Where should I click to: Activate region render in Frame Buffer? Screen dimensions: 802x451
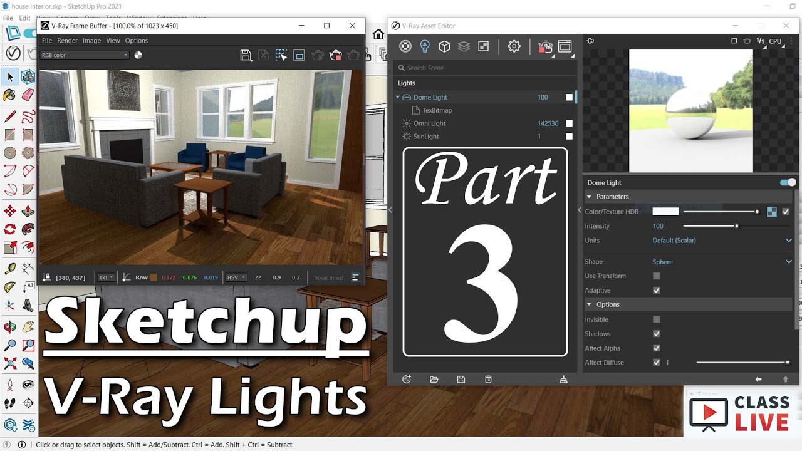(281, 55)
